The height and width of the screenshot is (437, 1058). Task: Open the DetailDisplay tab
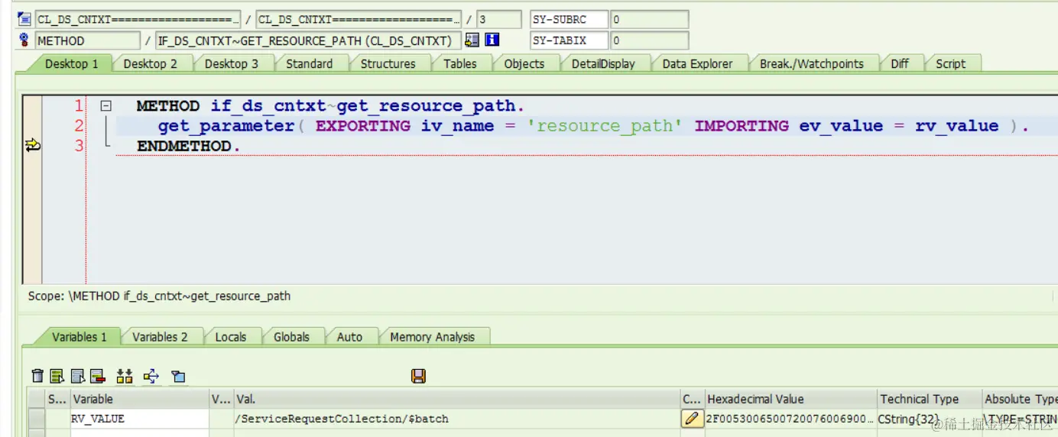603,63
